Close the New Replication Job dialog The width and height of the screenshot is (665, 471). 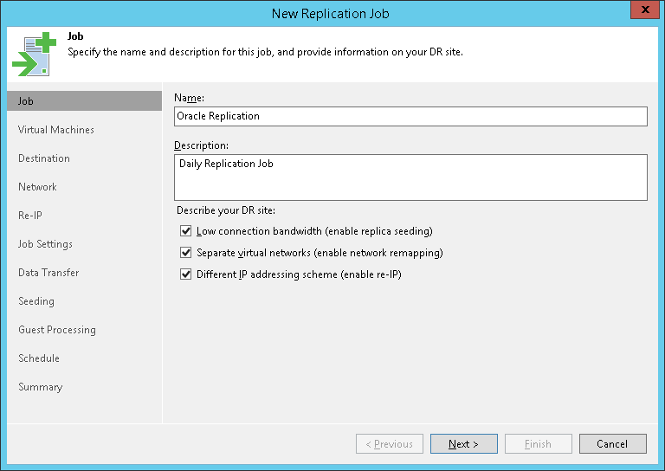(642, 12)
